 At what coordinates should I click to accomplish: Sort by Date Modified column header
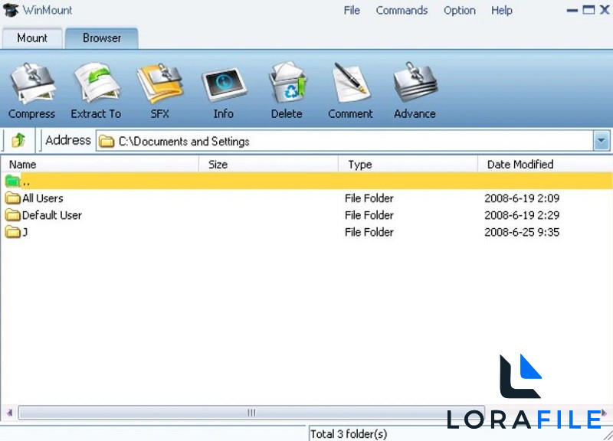pyautogui.click(x=545, y=165)
